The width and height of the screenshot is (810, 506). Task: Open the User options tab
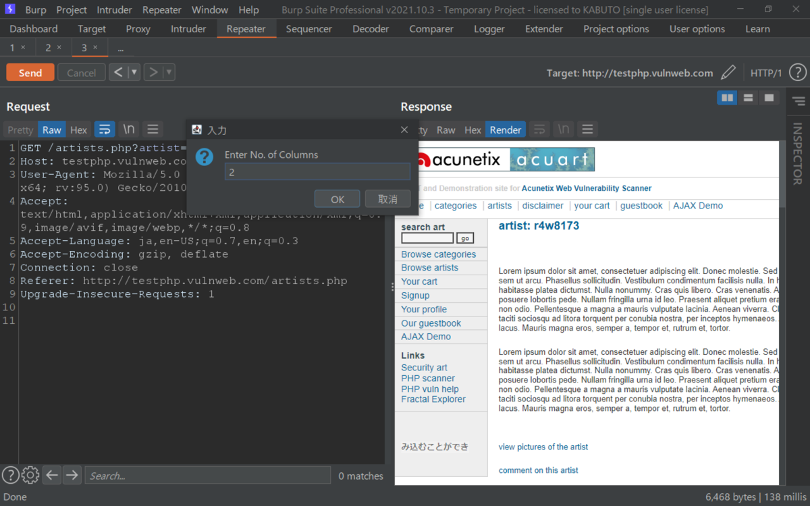click(697, 29)
